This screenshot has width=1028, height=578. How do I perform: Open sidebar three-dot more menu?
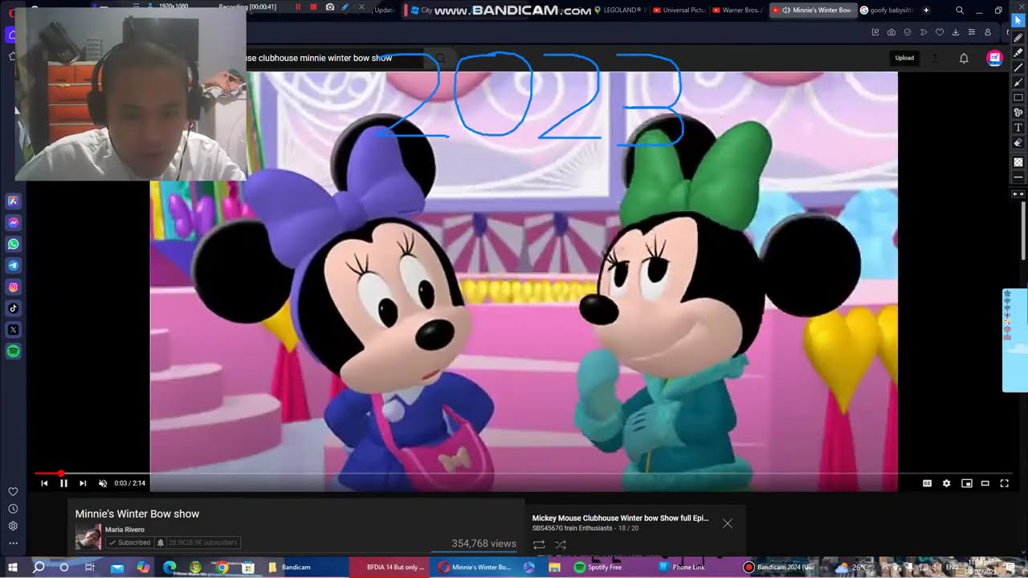[x=13, y=543]
